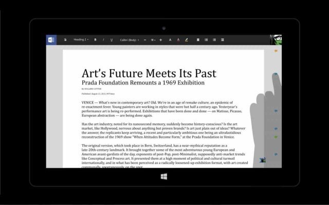The height and width of the screenshot is (205, 329).
Task: Click the paragraph alignment icon
Action: point(198,40)
